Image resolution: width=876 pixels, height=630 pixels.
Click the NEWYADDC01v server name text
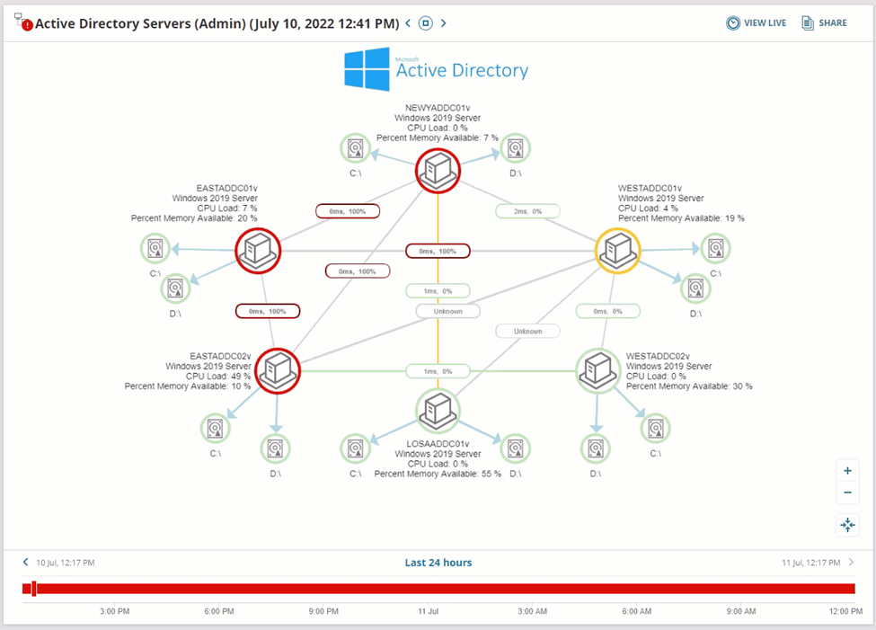438,107
